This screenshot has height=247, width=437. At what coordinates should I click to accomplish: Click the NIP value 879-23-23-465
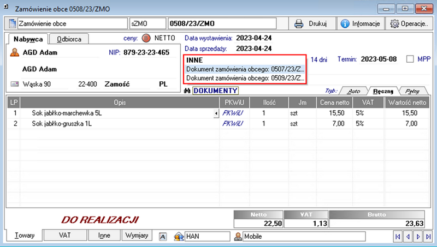[146, 52]
